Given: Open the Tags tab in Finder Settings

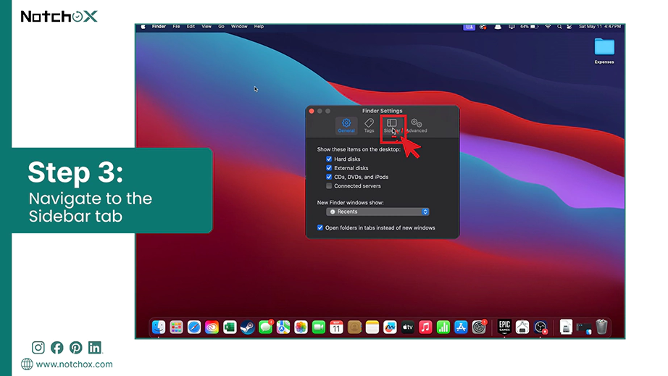Looking at the screenshot, I should [369, 125].
